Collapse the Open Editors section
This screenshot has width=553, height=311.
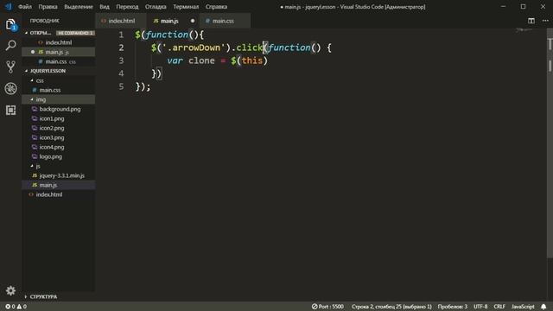click(41, 33)
